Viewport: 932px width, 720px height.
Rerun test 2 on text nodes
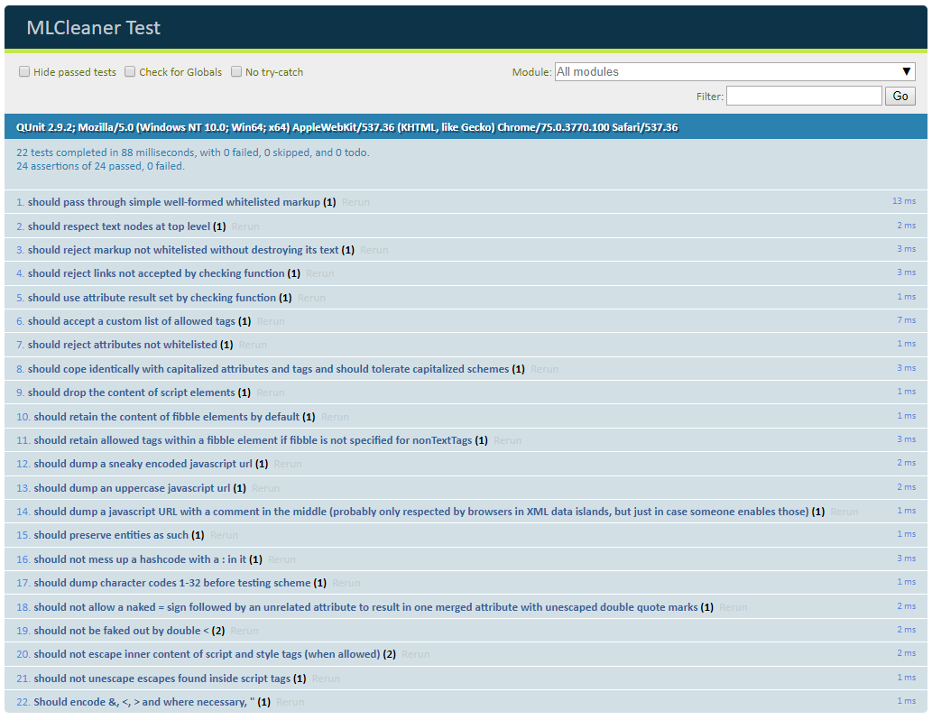coord(245,226)
